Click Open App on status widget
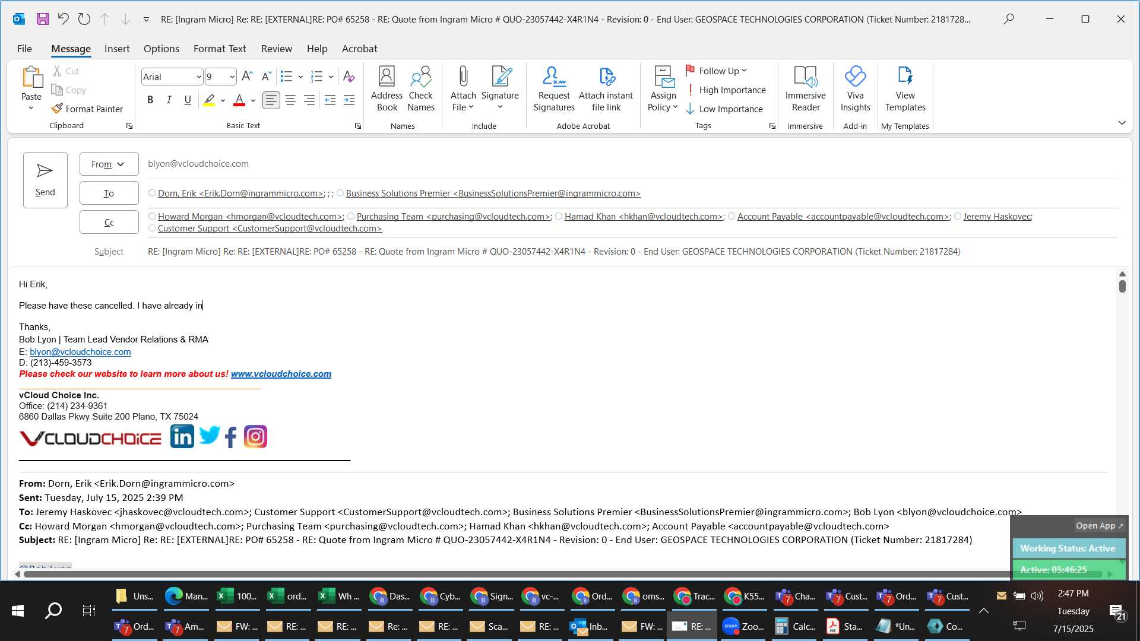This screenshot has height=641, width=1140. (x=1099, y=526)
